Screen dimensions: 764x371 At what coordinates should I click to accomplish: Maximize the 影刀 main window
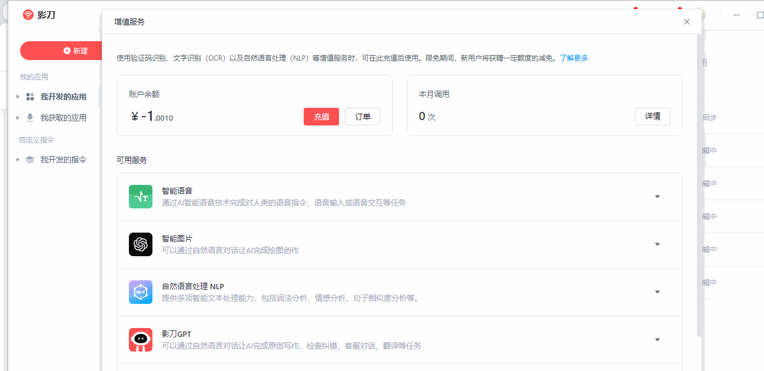(x=759, y=15)
